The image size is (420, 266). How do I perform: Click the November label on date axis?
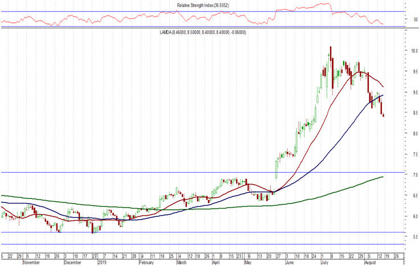[x=30, y=263]
